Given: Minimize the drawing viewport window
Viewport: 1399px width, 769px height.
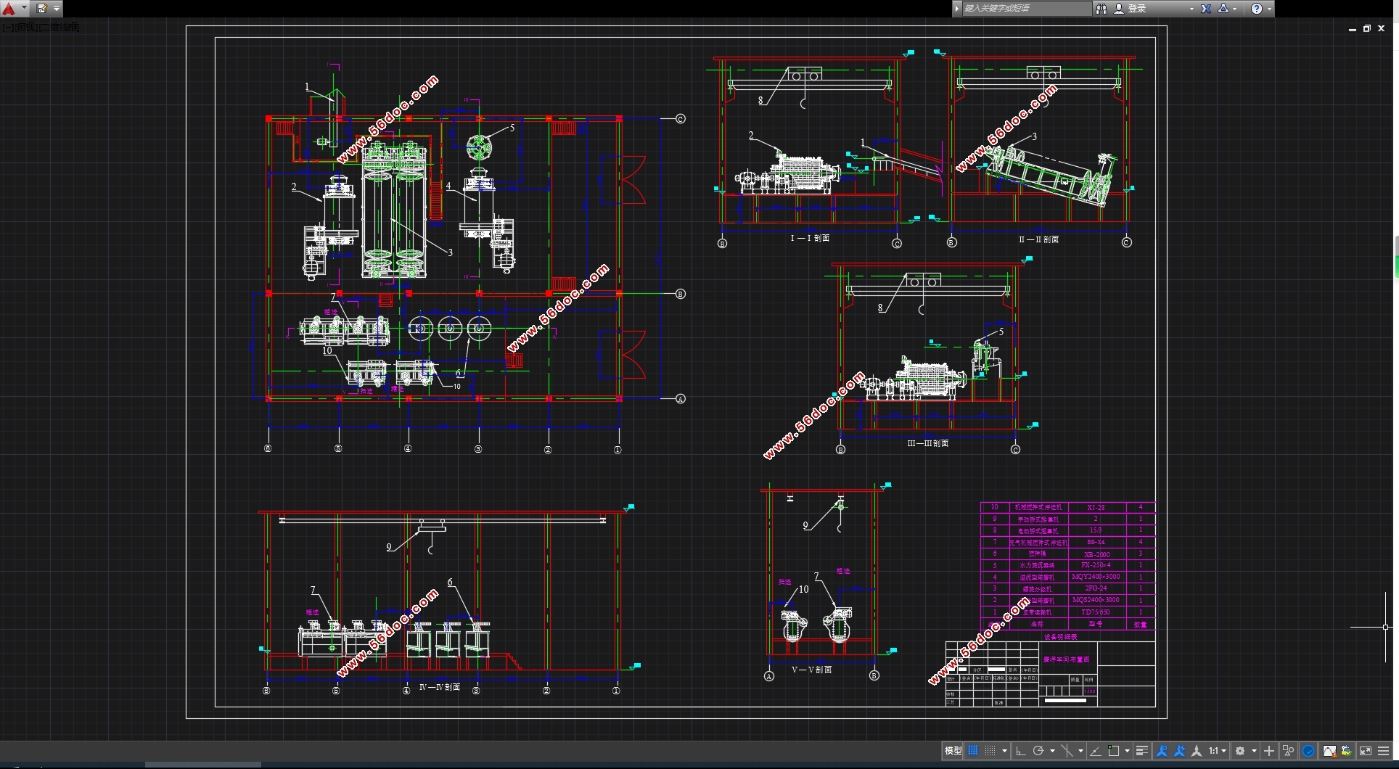Looking at the screenshot, I should (x=1353, y=29).
